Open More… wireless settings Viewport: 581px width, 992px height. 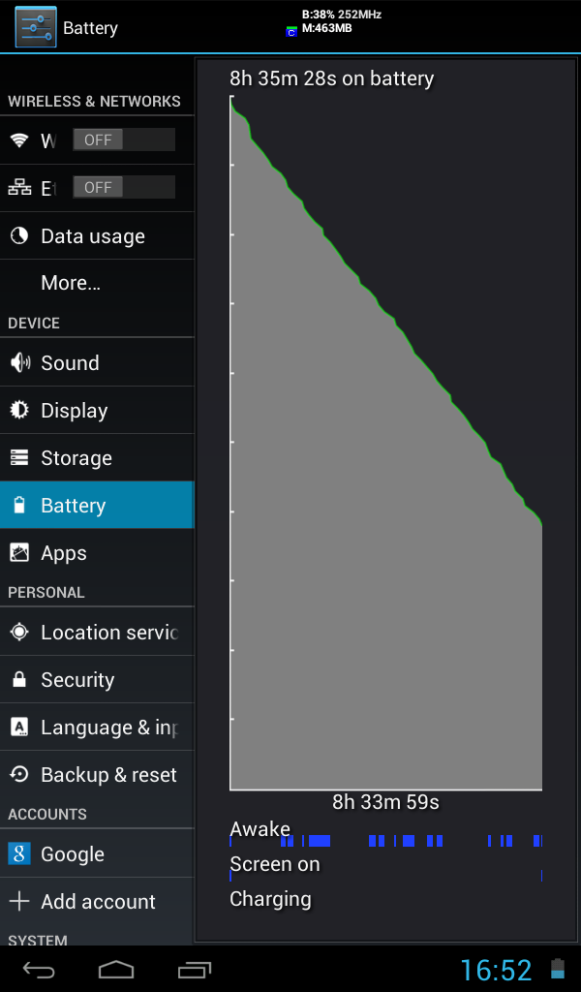point(97,283)
